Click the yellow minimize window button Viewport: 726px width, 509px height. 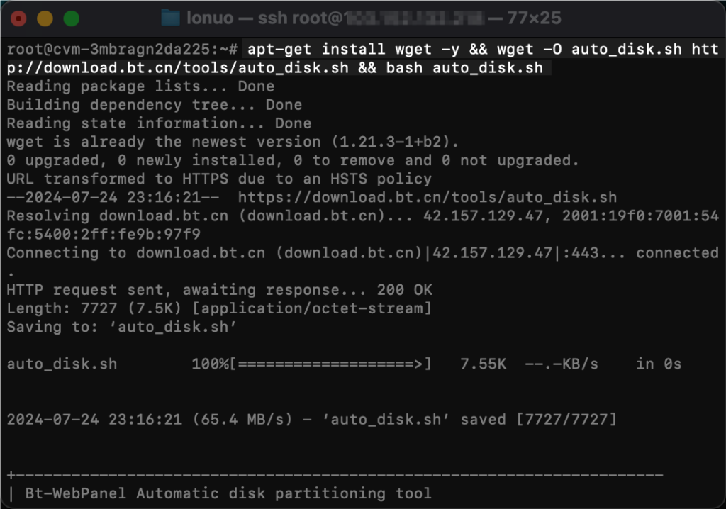pos(45,18)
